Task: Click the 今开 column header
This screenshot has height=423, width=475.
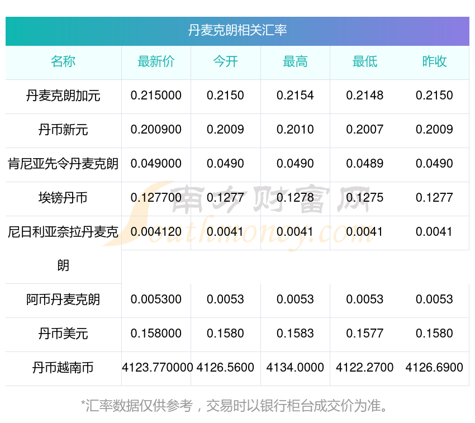Action: (x=225, y=61)
